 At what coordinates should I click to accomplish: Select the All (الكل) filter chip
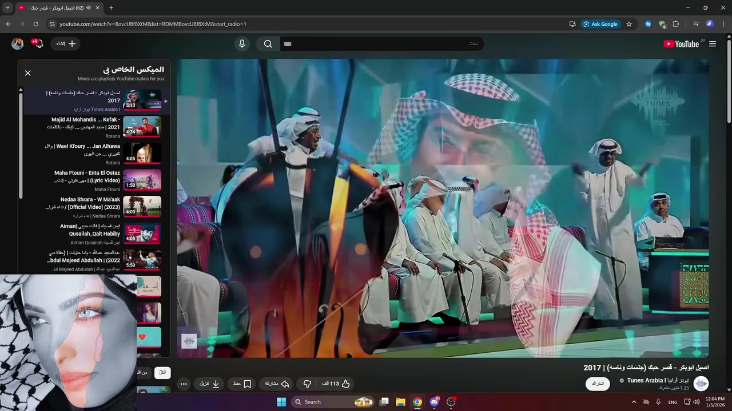coord(162,372)
